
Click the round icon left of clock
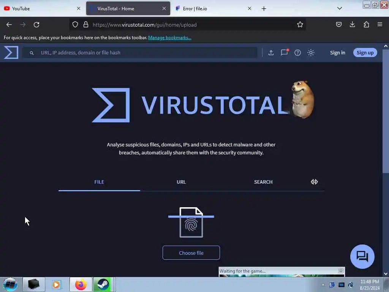point(351,285)
